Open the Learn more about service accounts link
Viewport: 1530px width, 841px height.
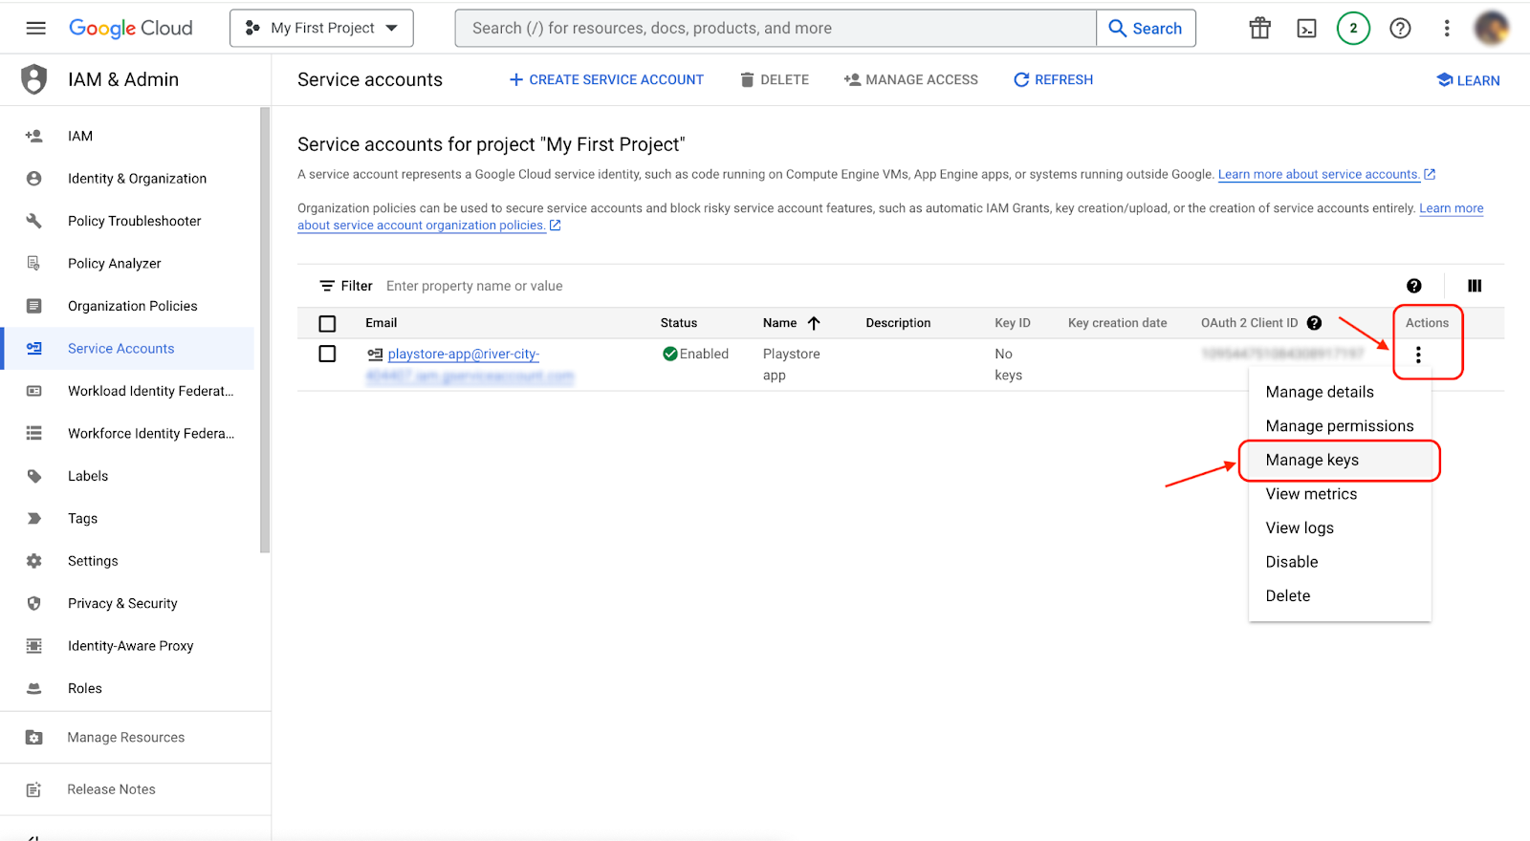point(1318,174)
